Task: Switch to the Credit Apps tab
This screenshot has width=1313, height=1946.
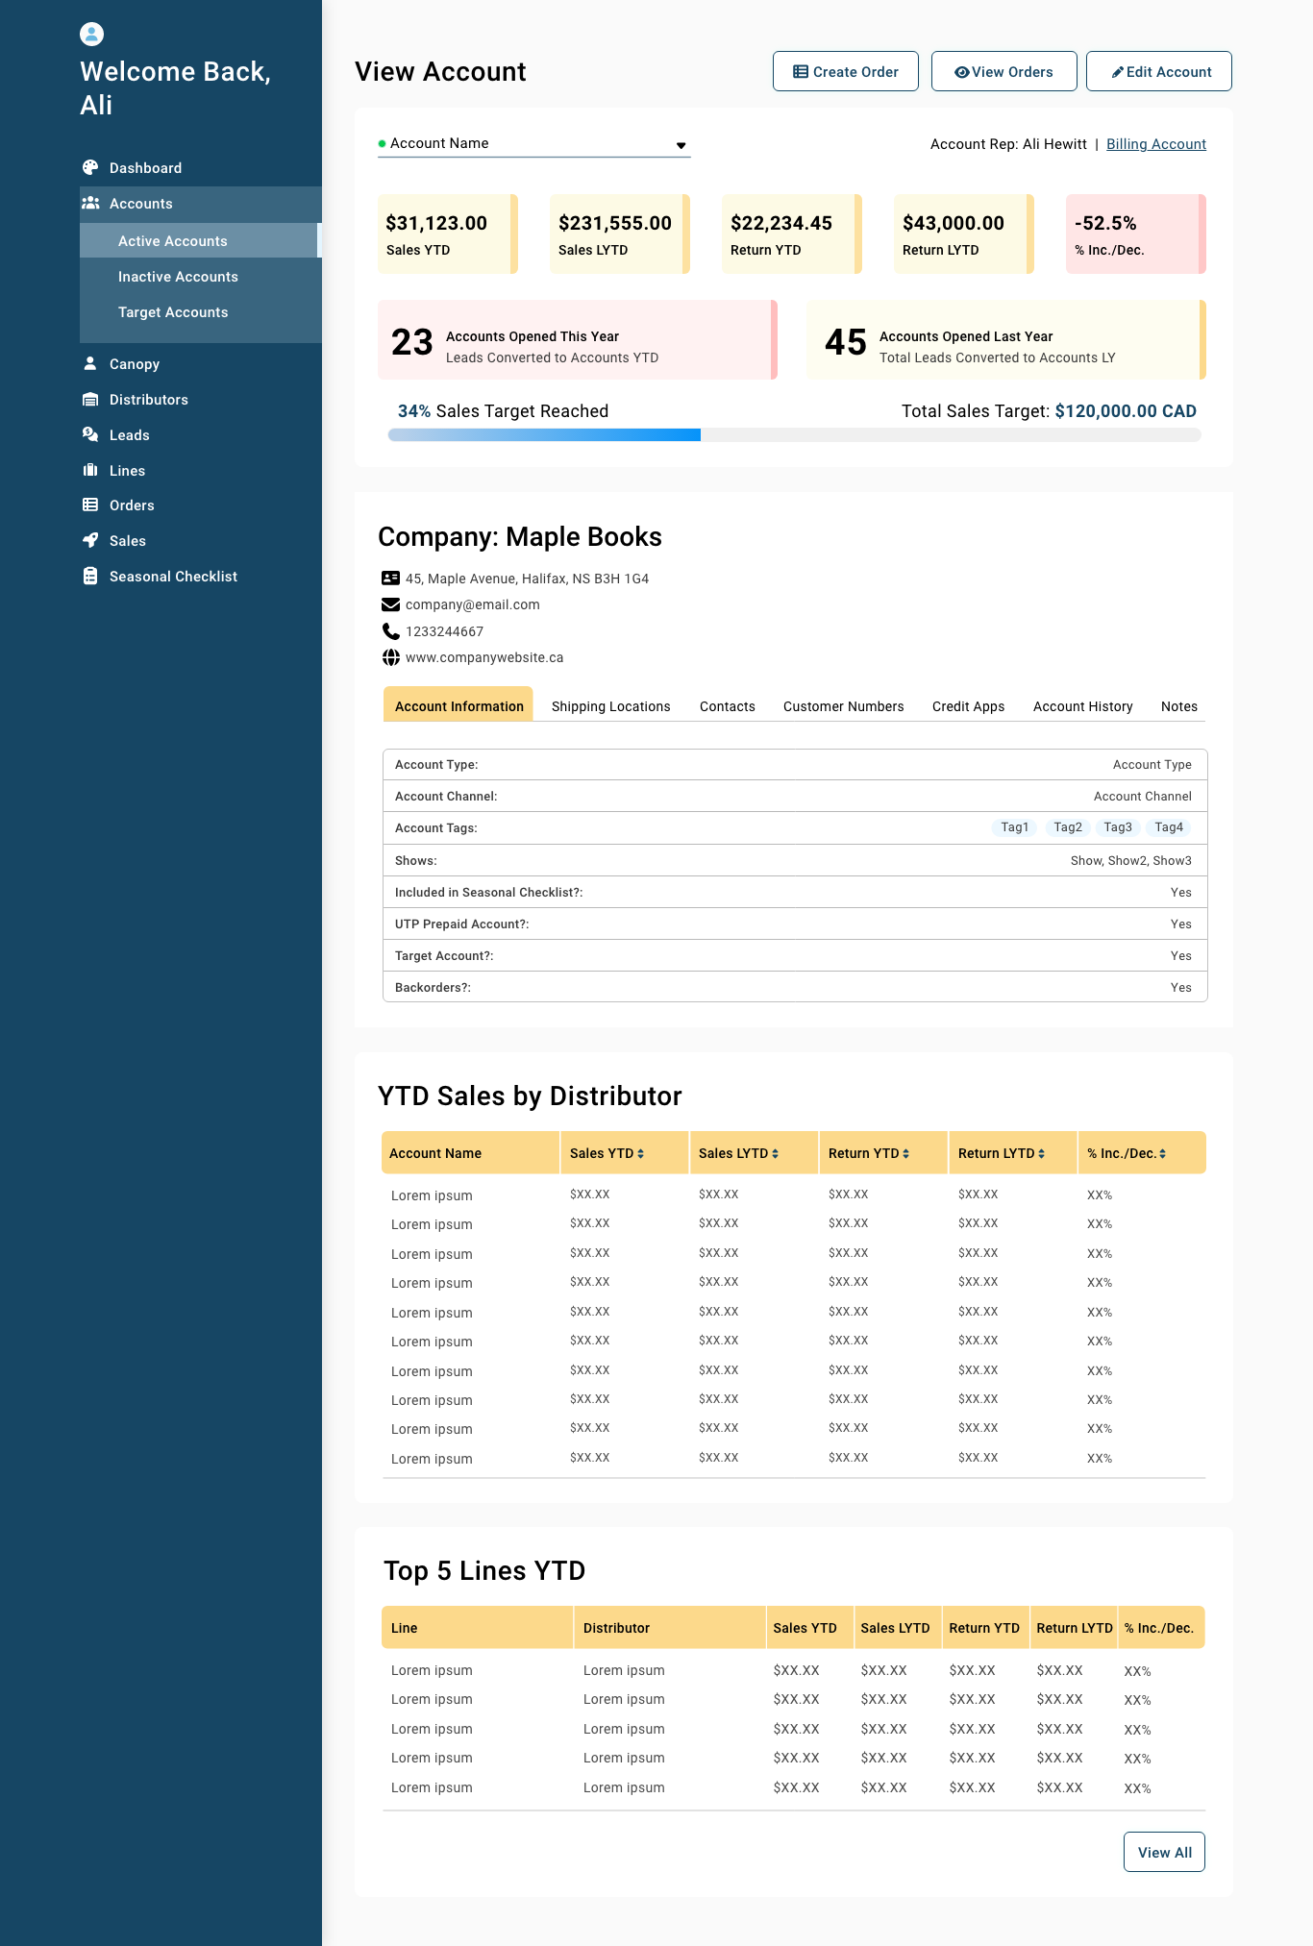Action: tap(968, 706)
